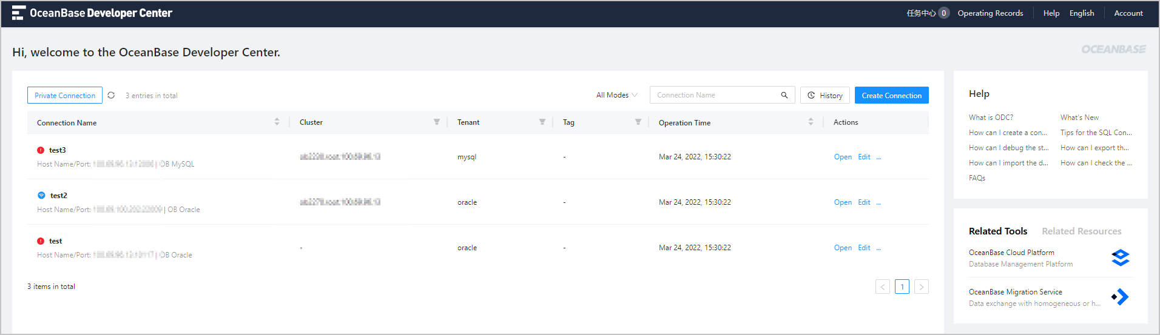Viewport: 1160px width, 335px height.
Task: Open 'How can I check the ...' link
Action: point(1096,163)
